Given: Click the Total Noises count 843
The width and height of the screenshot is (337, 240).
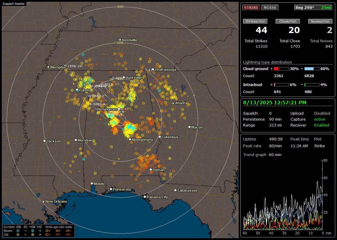Looking at the screenshot, I should coord(329,46).
